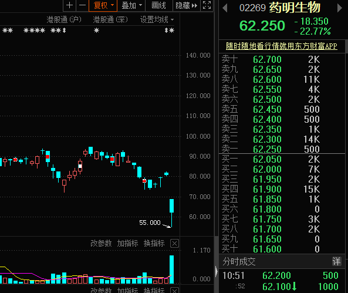Click 换指标 in the volume indicator panel
The image size is (348, 293).
tap(154, 243)
